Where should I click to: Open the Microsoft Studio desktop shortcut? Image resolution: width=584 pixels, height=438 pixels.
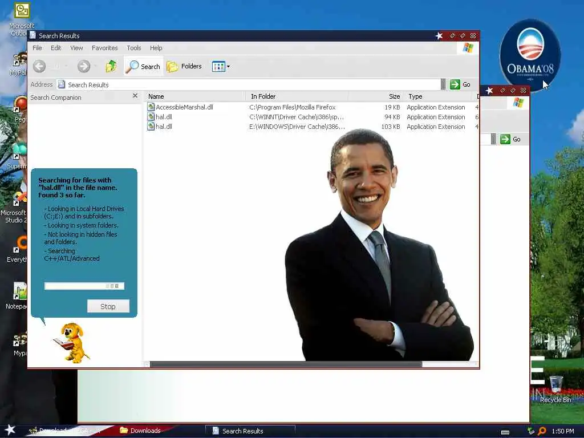coord(14,209)
